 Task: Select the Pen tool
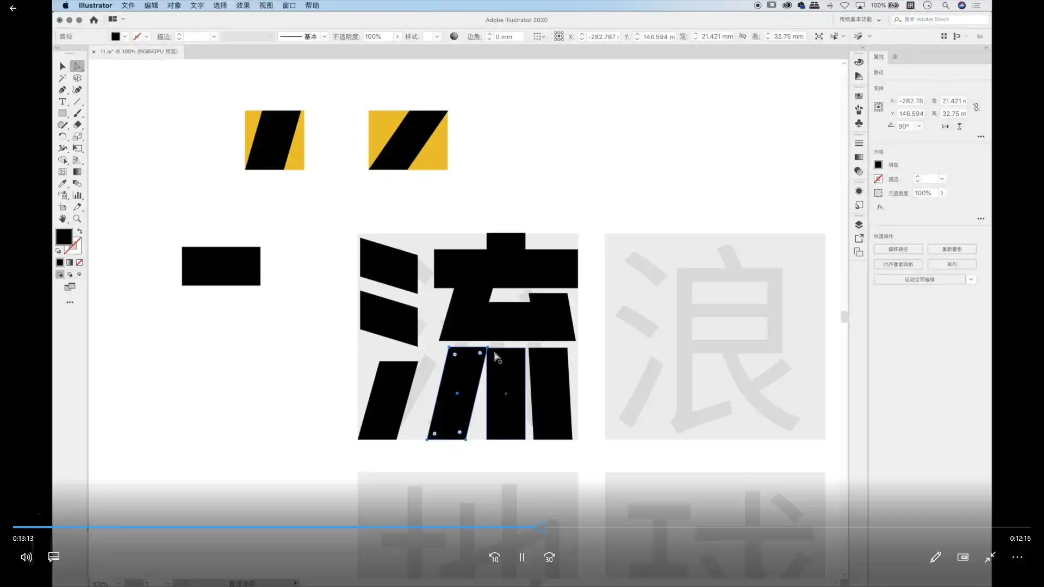(x=63, y=90)
